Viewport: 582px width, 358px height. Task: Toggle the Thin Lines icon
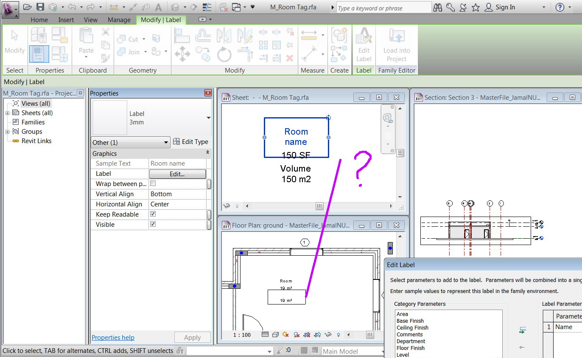207,7
